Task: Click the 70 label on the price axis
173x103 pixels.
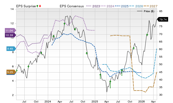Action: 161,34
